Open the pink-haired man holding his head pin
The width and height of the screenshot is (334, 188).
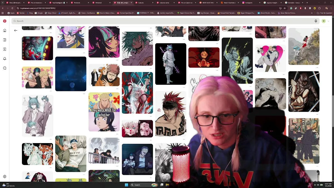tap(104, 75)
